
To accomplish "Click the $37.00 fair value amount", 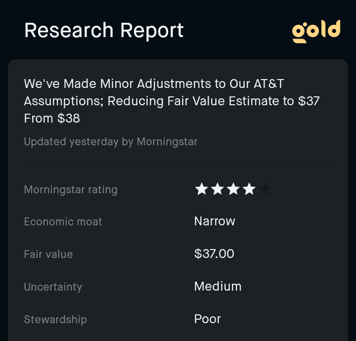I will click(214, 254).
